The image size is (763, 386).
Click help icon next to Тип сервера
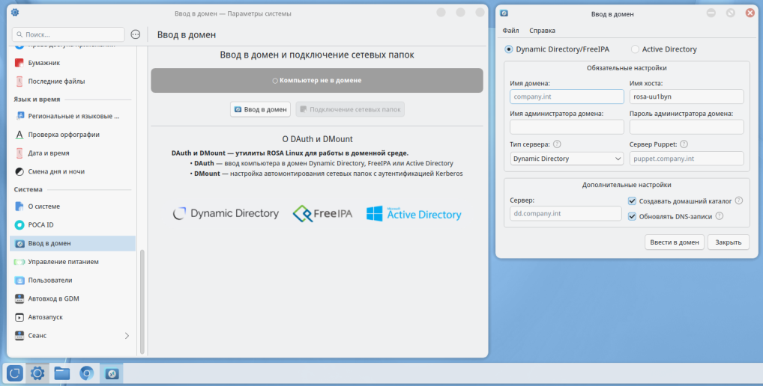point(557,144)
